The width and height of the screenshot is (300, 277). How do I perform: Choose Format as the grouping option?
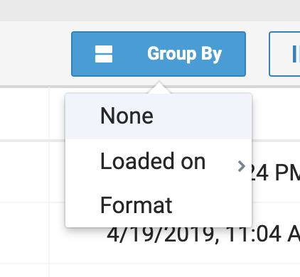[136, 205]
